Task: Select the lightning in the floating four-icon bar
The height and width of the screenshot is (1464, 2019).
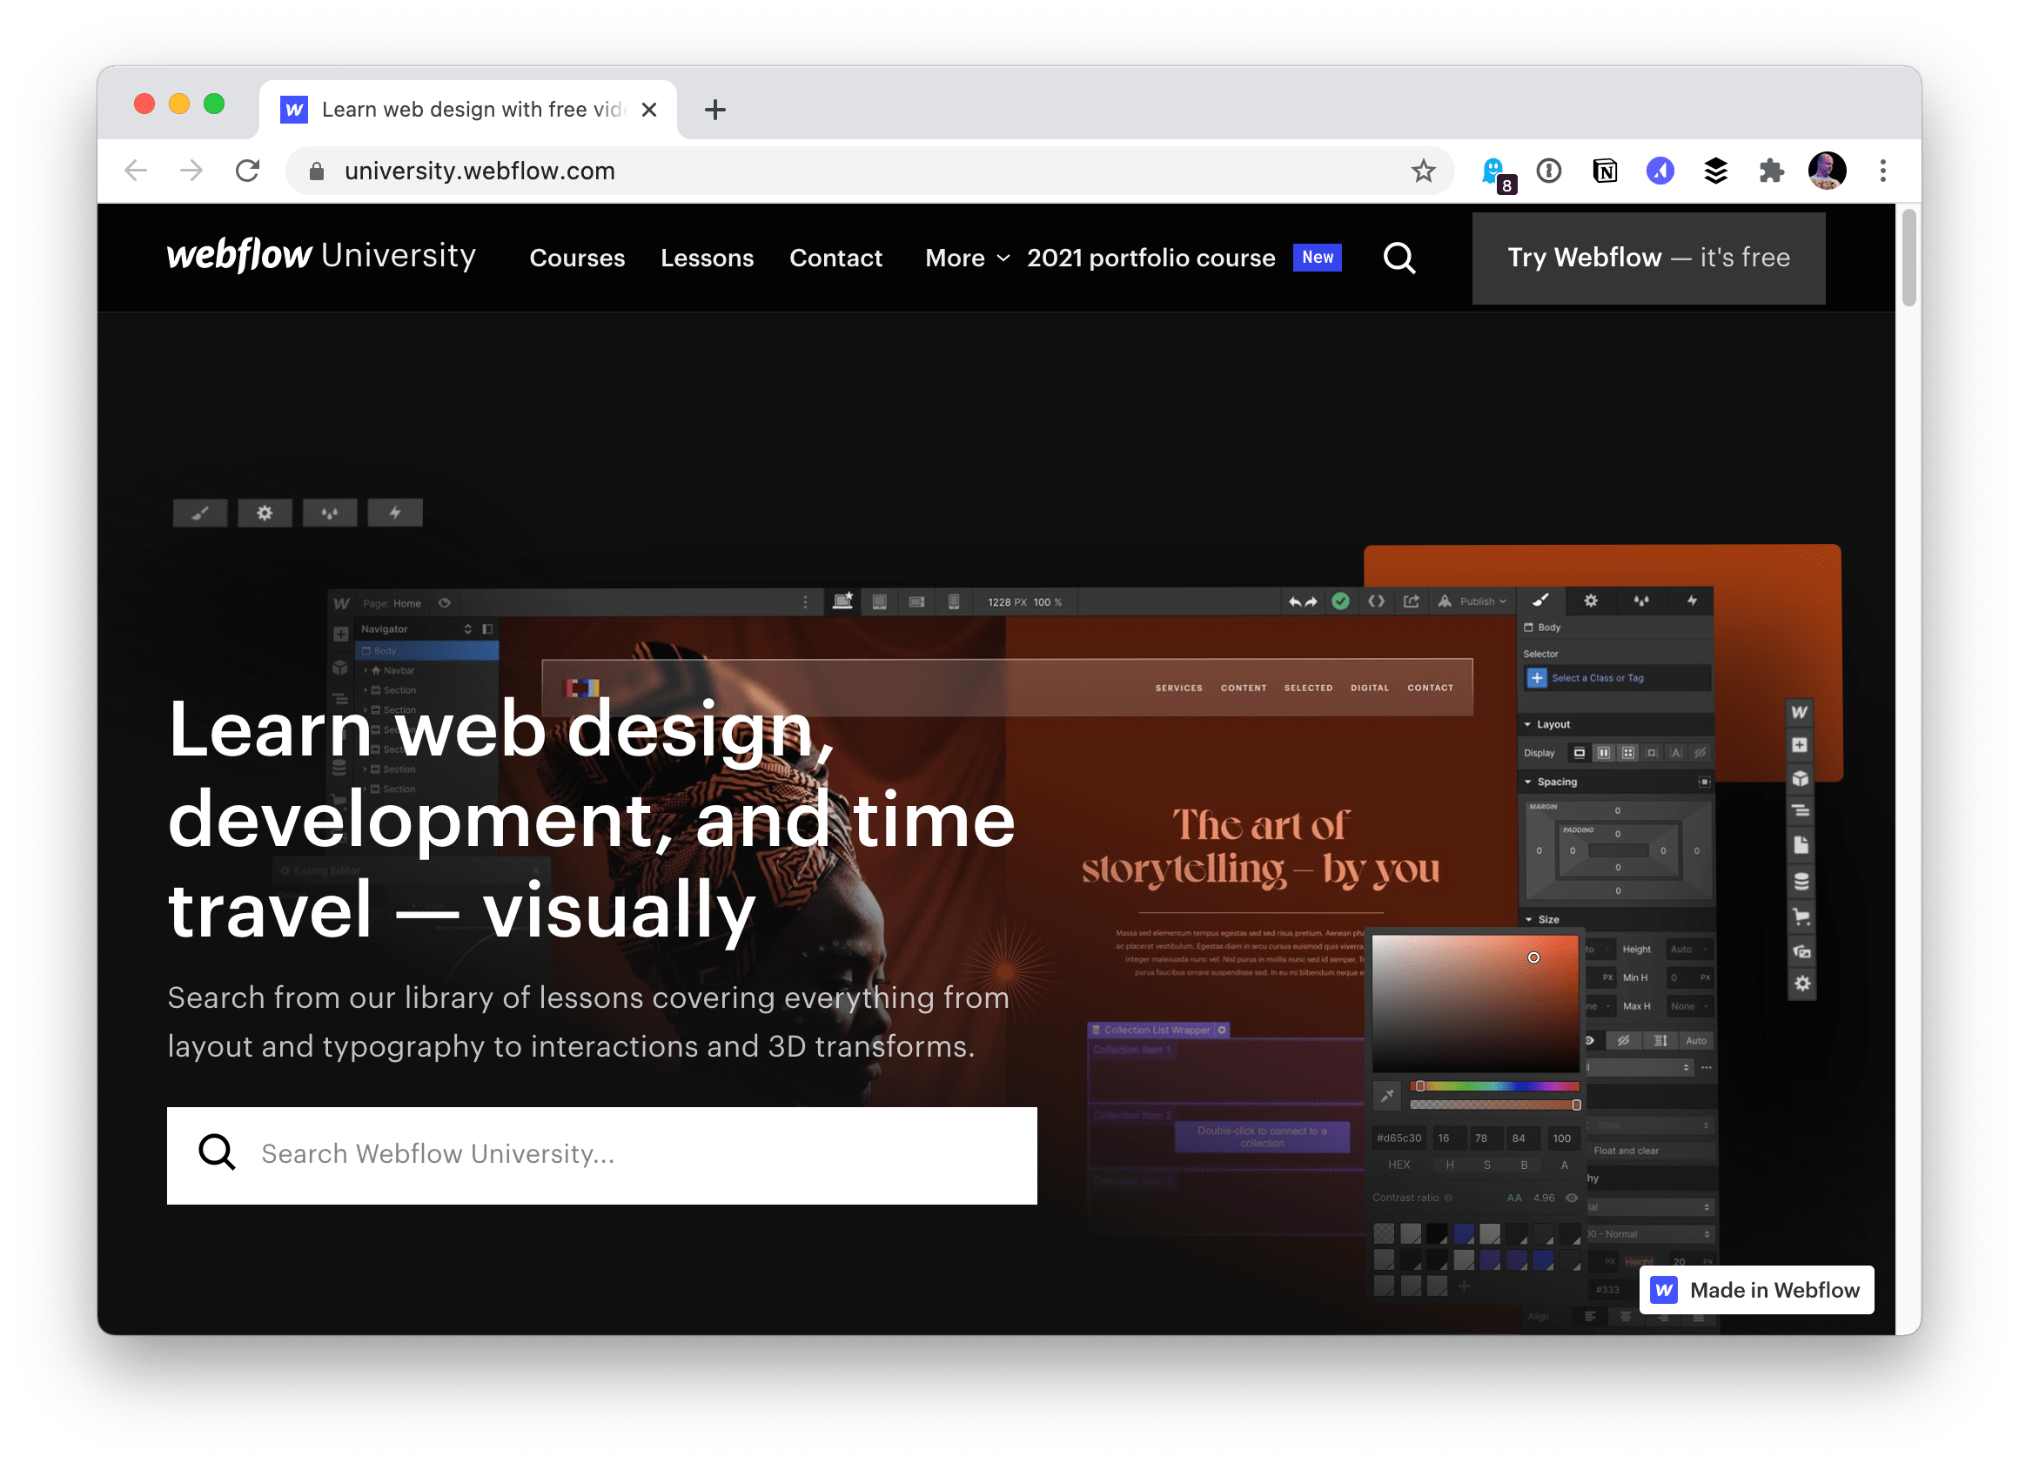Action: click(394, 512)
